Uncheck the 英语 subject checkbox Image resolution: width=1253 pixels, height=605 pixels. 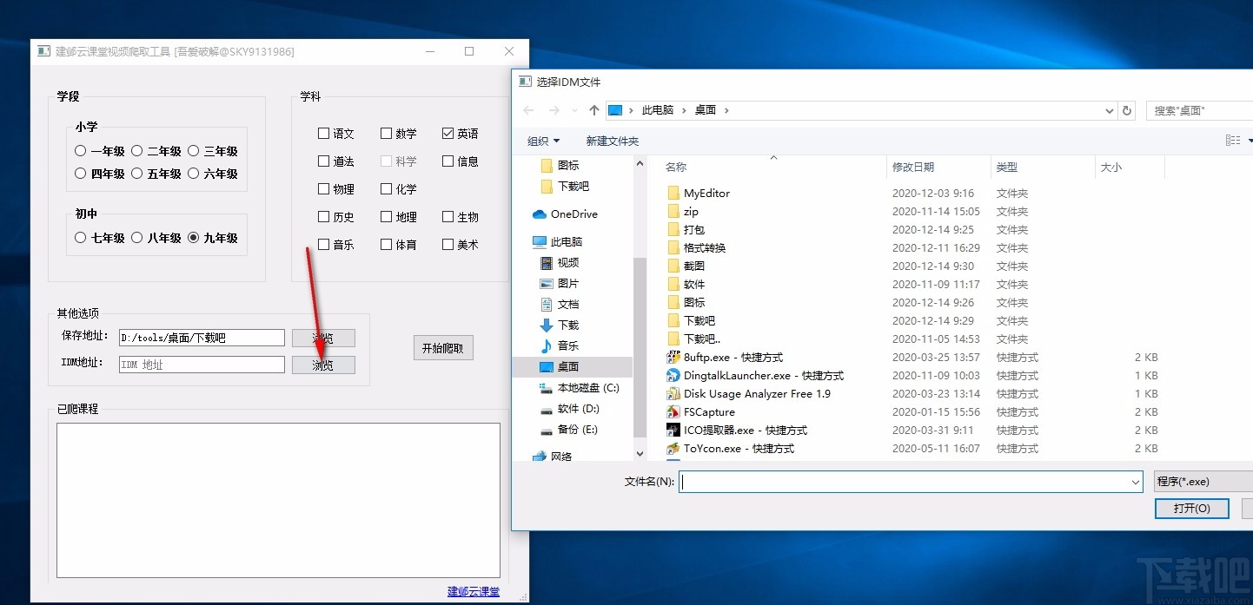pos(447,133)
